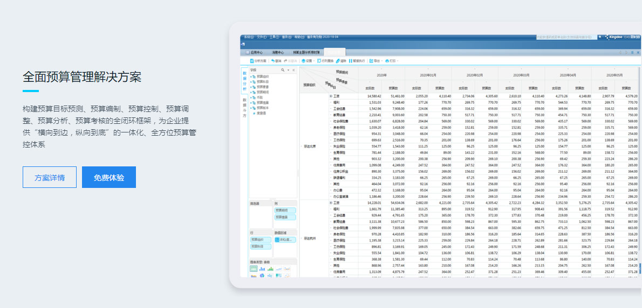Click the 2020年 column header
The width and height of the screenshot is (642, 308).
tap(381, 75)
